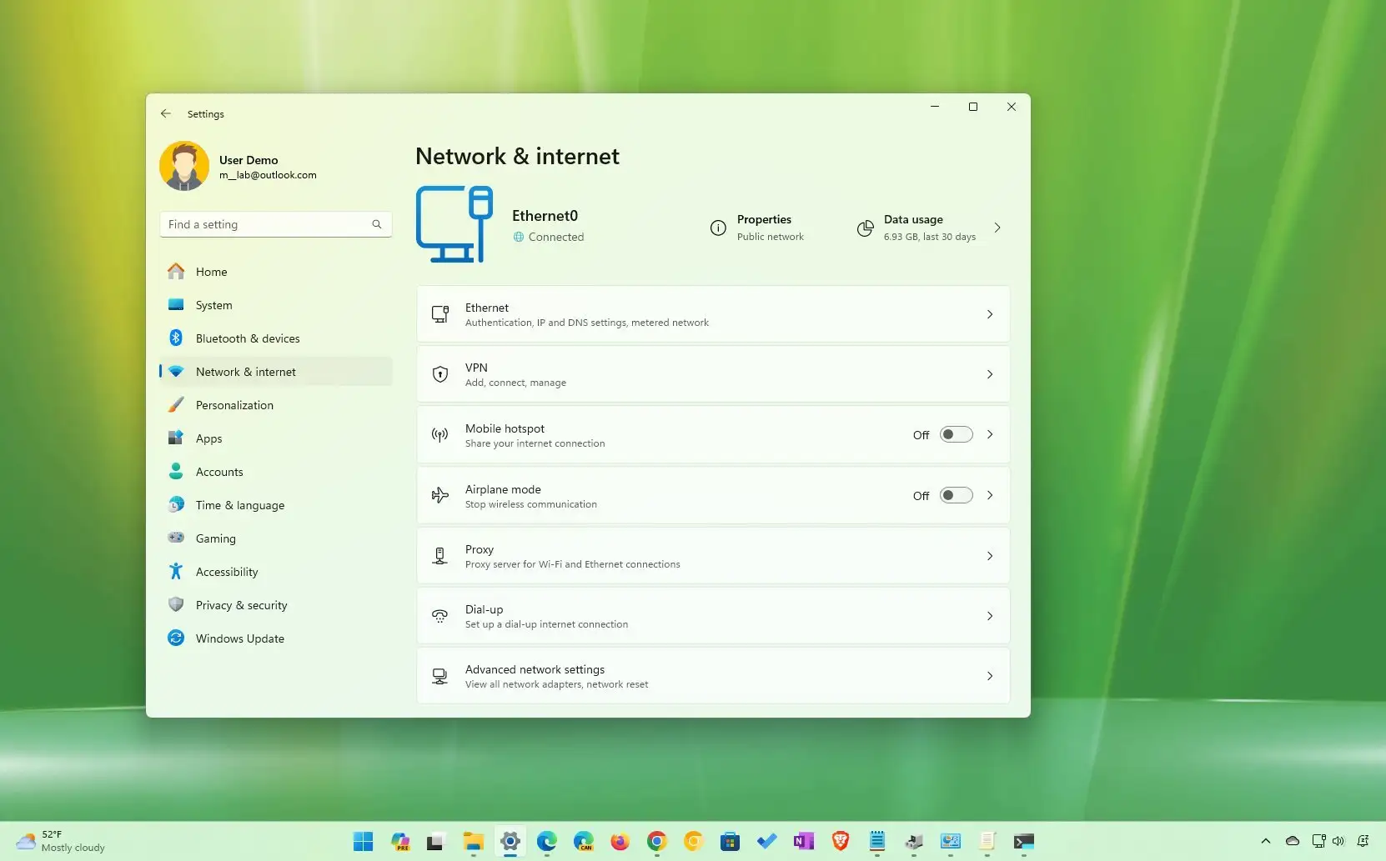Open the VPN settings row

click(x=713, y=374)
